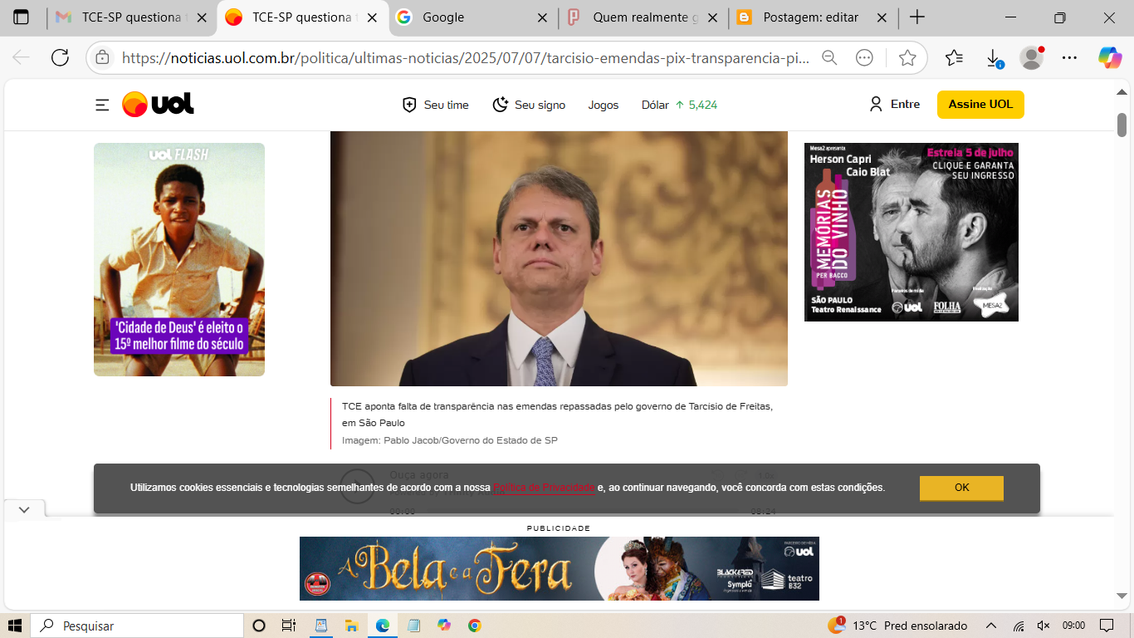Image resolution: width=1134 pixels, height=638 pixels.
Task: Click the Assine UOL button
Action: click(x=980, y=105)
